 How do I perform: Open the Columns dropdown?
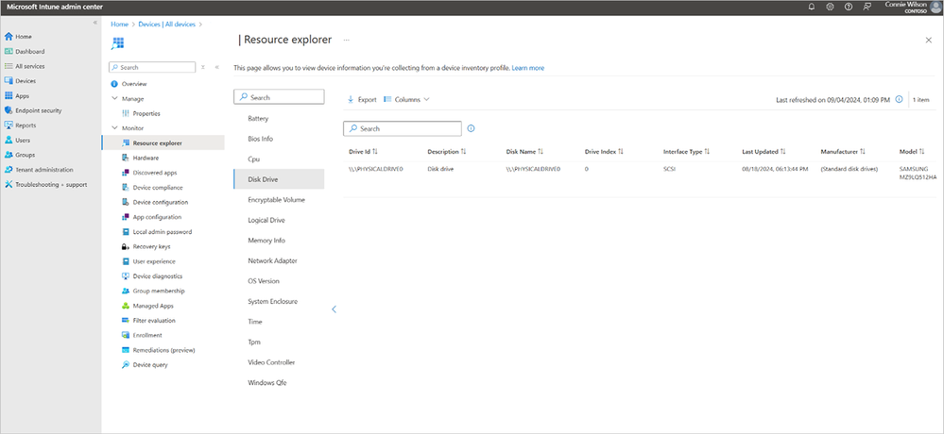click(x=406, y=100)
